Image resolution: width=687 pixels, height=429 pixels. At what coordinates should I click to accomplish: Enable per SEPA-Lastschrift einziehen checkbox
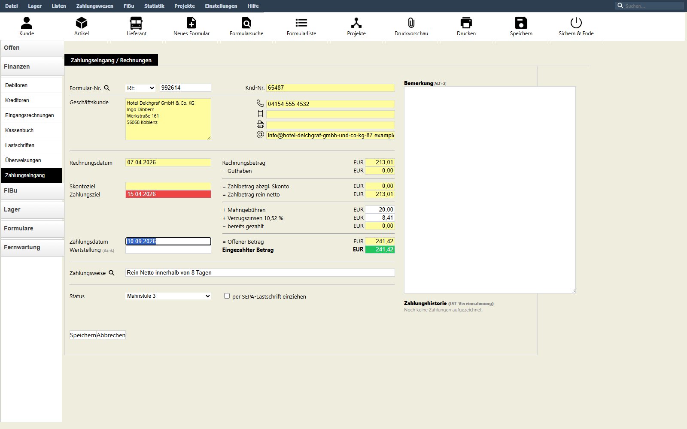(227, 296)
